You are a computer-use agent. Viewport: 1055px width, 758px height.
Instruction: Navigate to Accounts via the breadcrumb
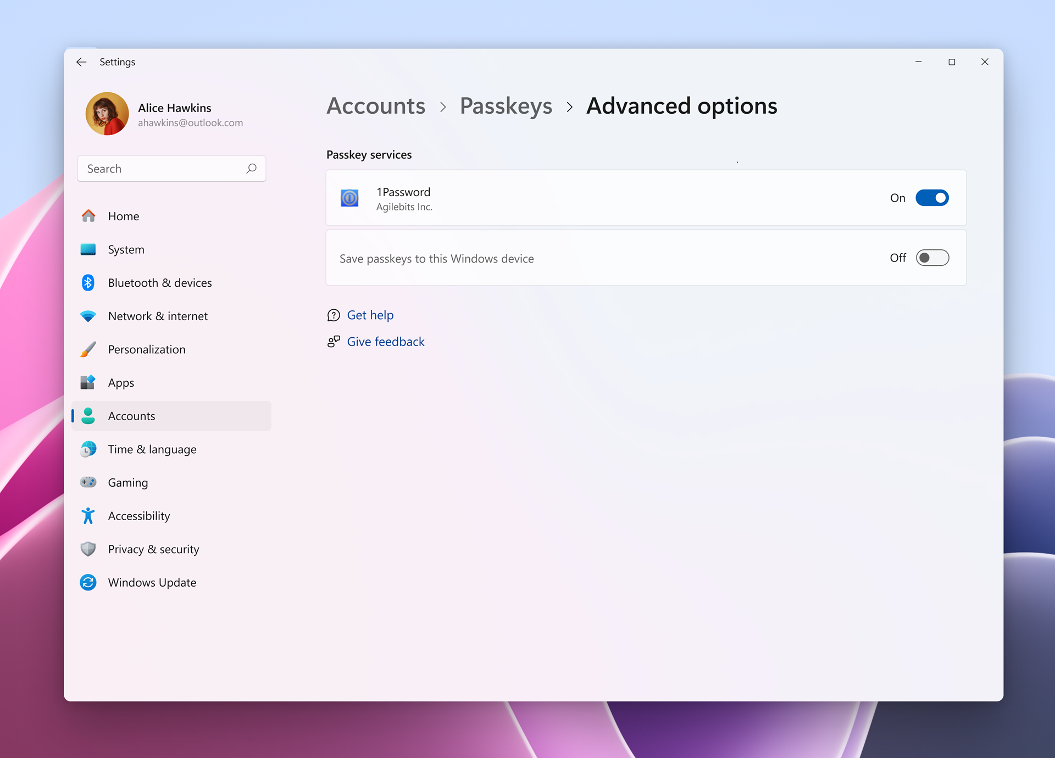click(x=376, y=106)
